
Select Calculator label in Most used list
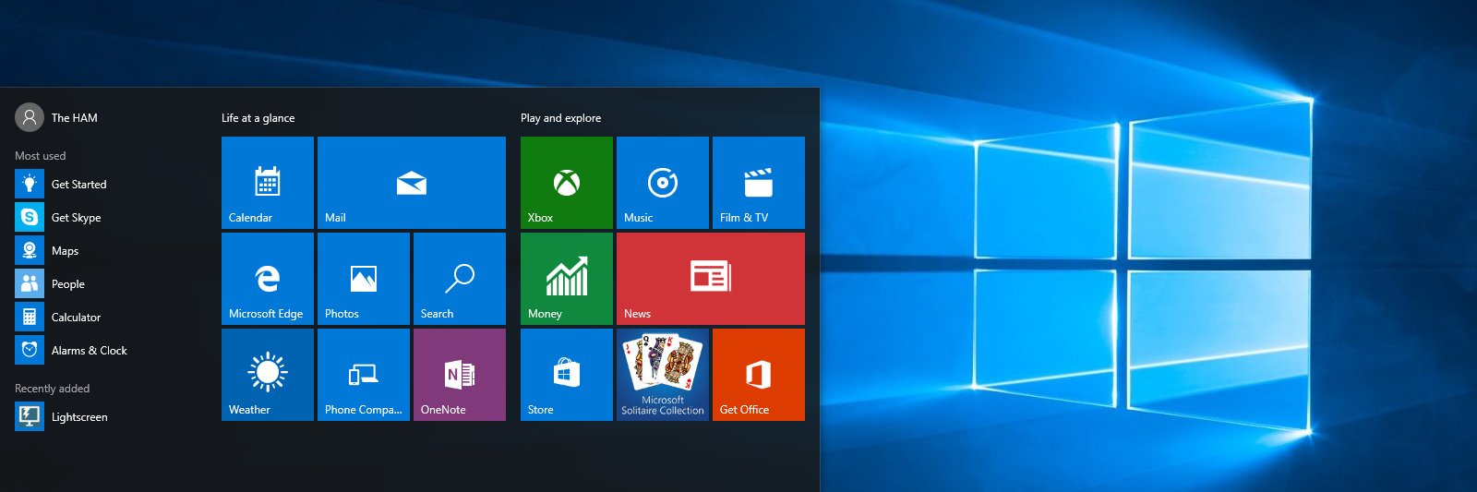(76, 318)
